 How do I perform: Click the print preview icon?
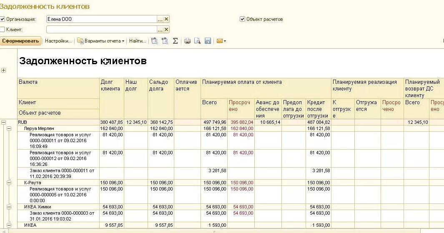point(197,41)
